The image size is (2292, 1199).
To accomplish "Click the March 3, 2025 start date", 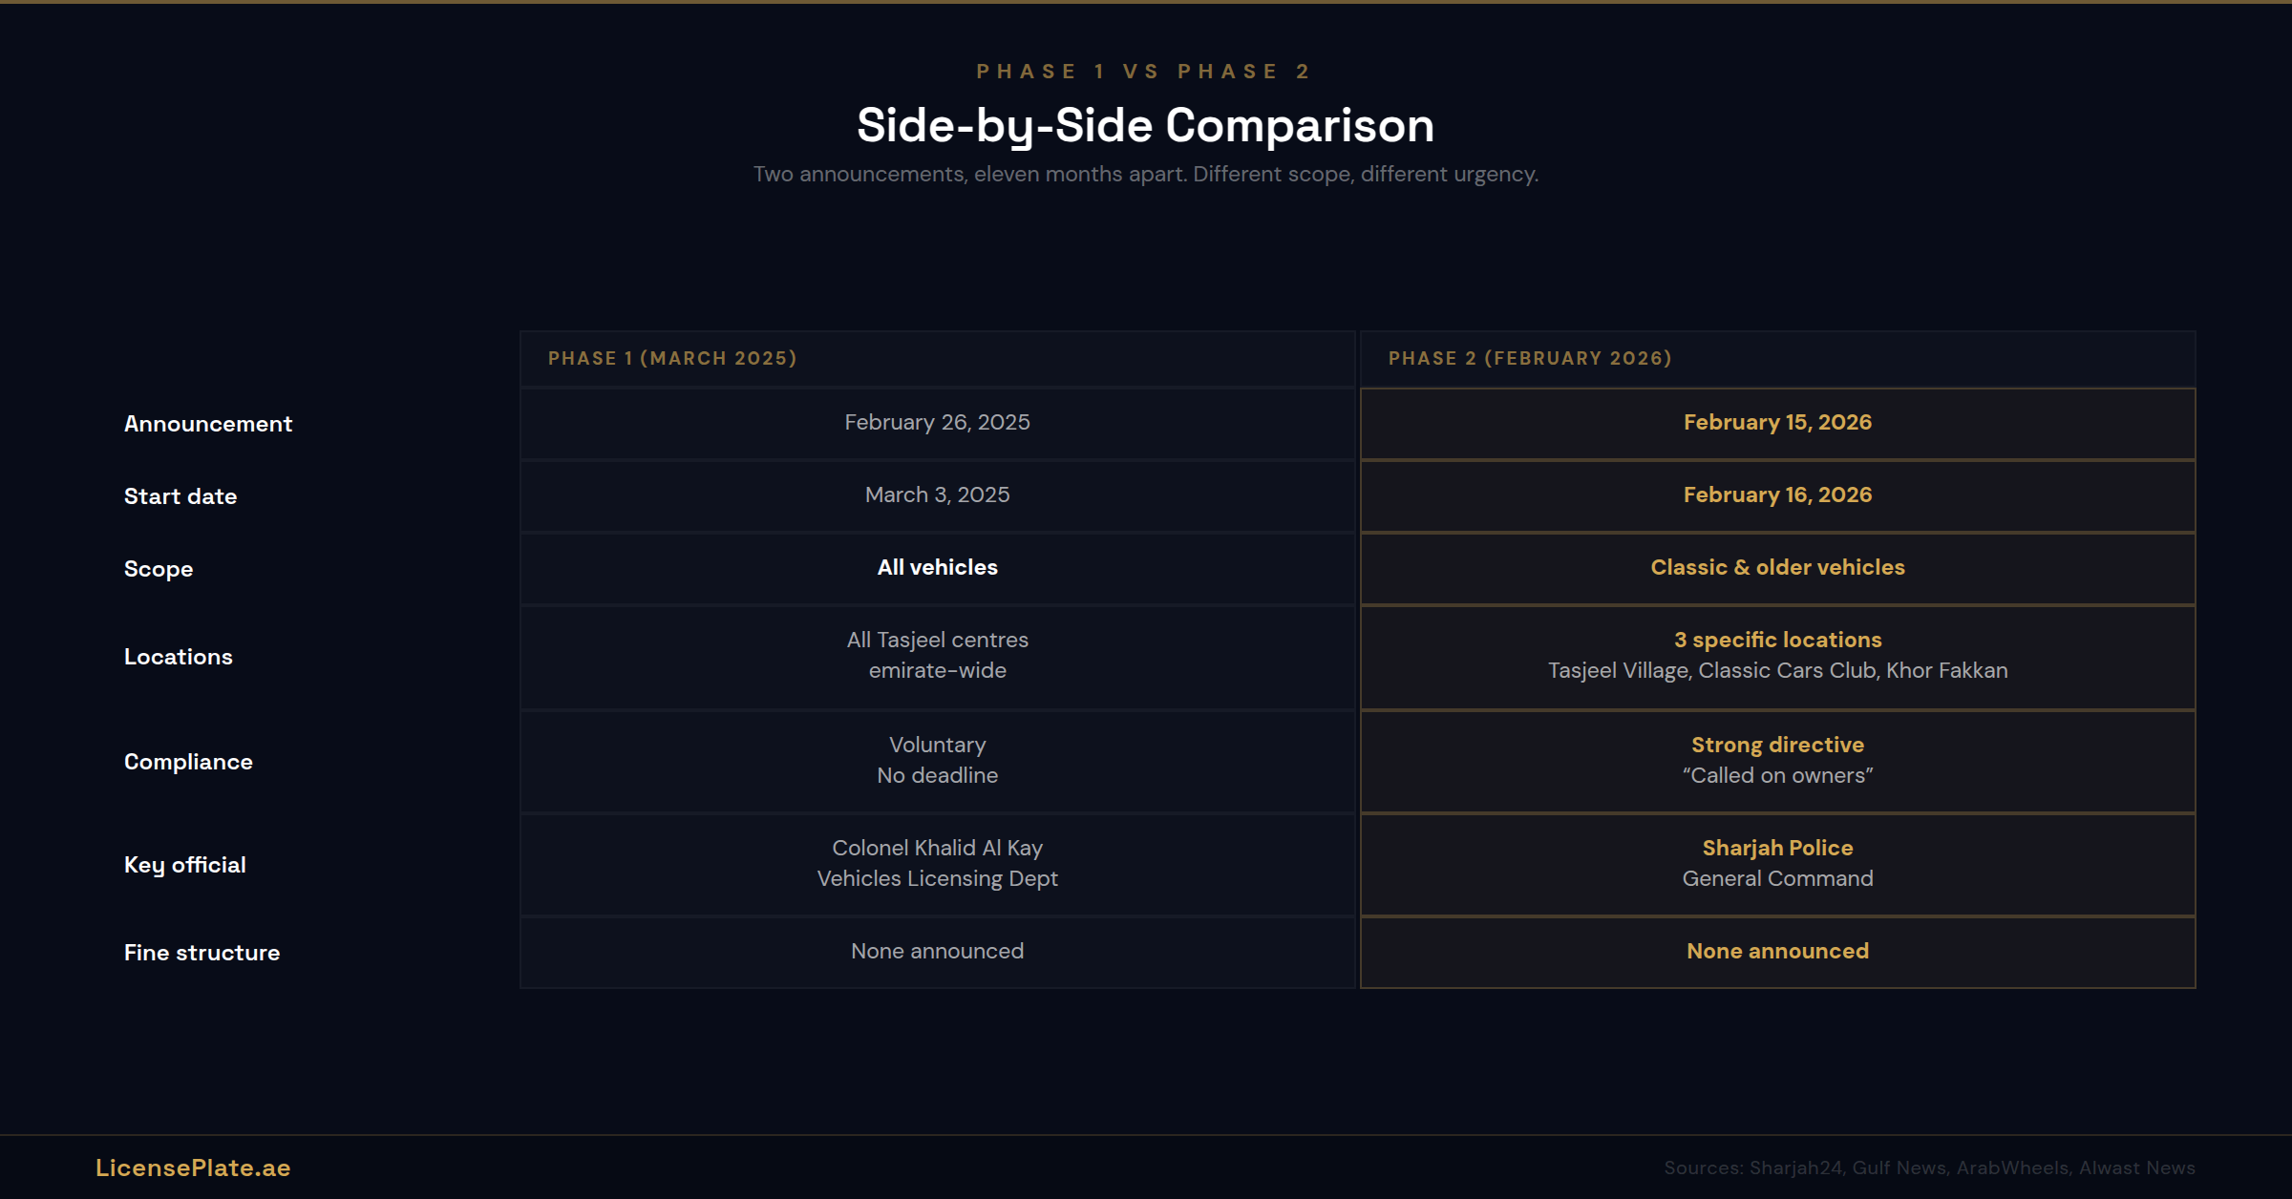I will click(x=937, y=494).
